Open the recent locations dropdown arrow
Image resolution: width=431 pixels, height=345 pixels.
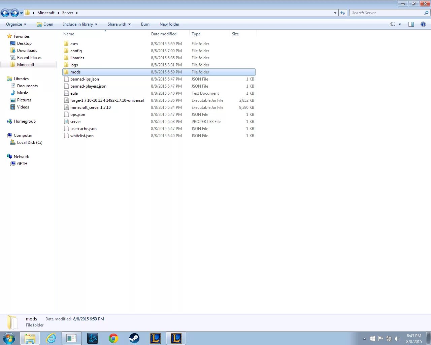click(x=21, y=13)
